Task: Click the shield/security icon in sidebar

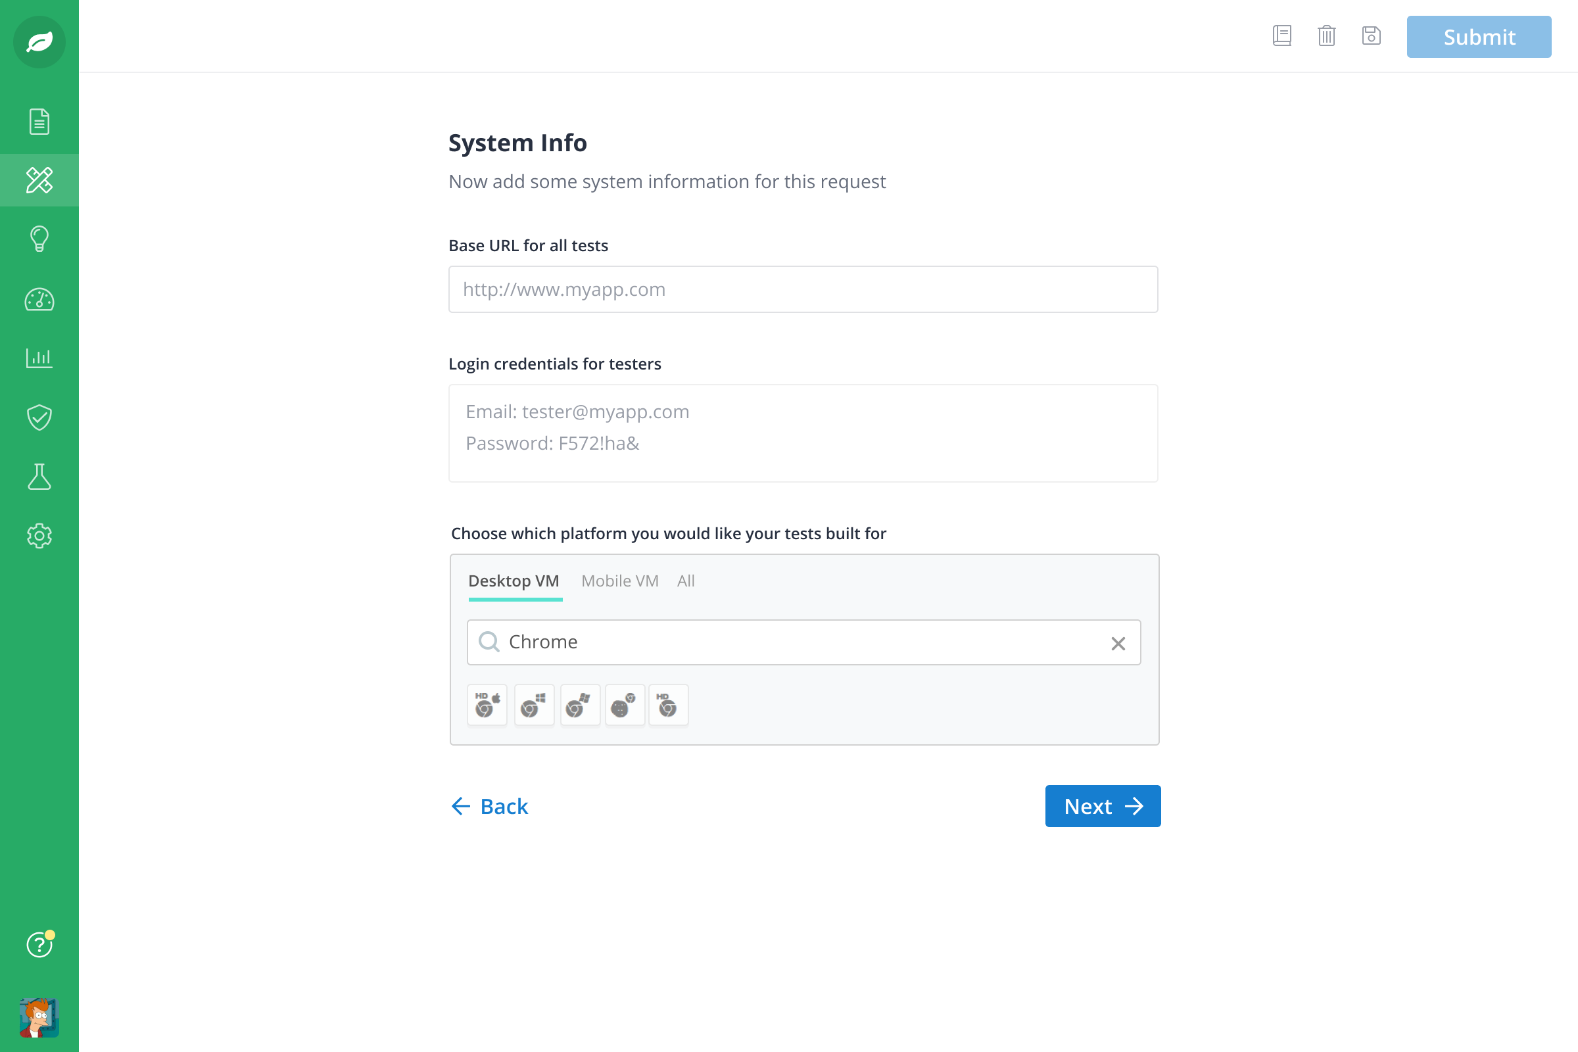Action: pyautogui.click(x=40, y=417)
